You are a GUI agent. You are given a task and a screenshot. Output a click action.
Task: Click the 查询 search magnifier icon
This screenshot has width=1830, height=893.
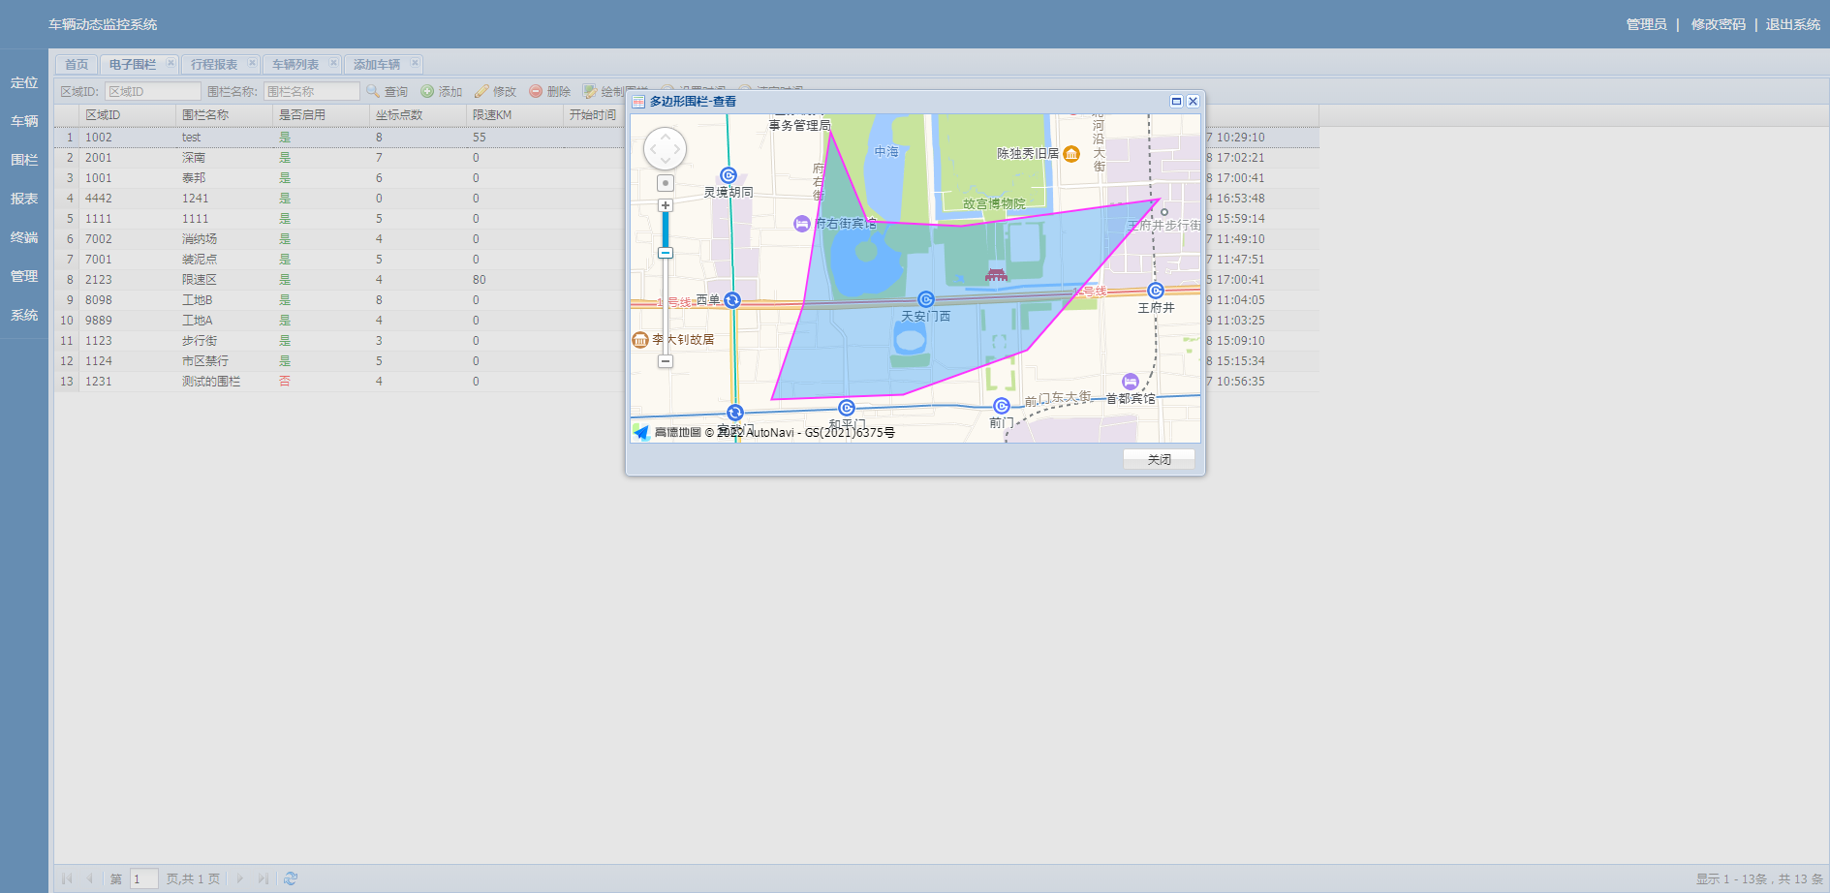(373, 91)
